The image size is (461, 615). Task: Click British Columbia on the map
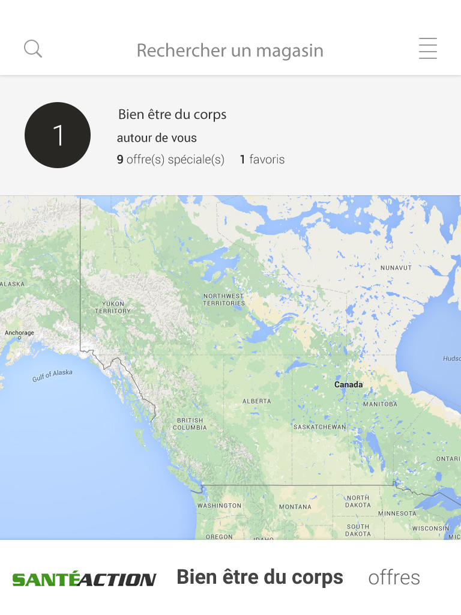point(190,424)
